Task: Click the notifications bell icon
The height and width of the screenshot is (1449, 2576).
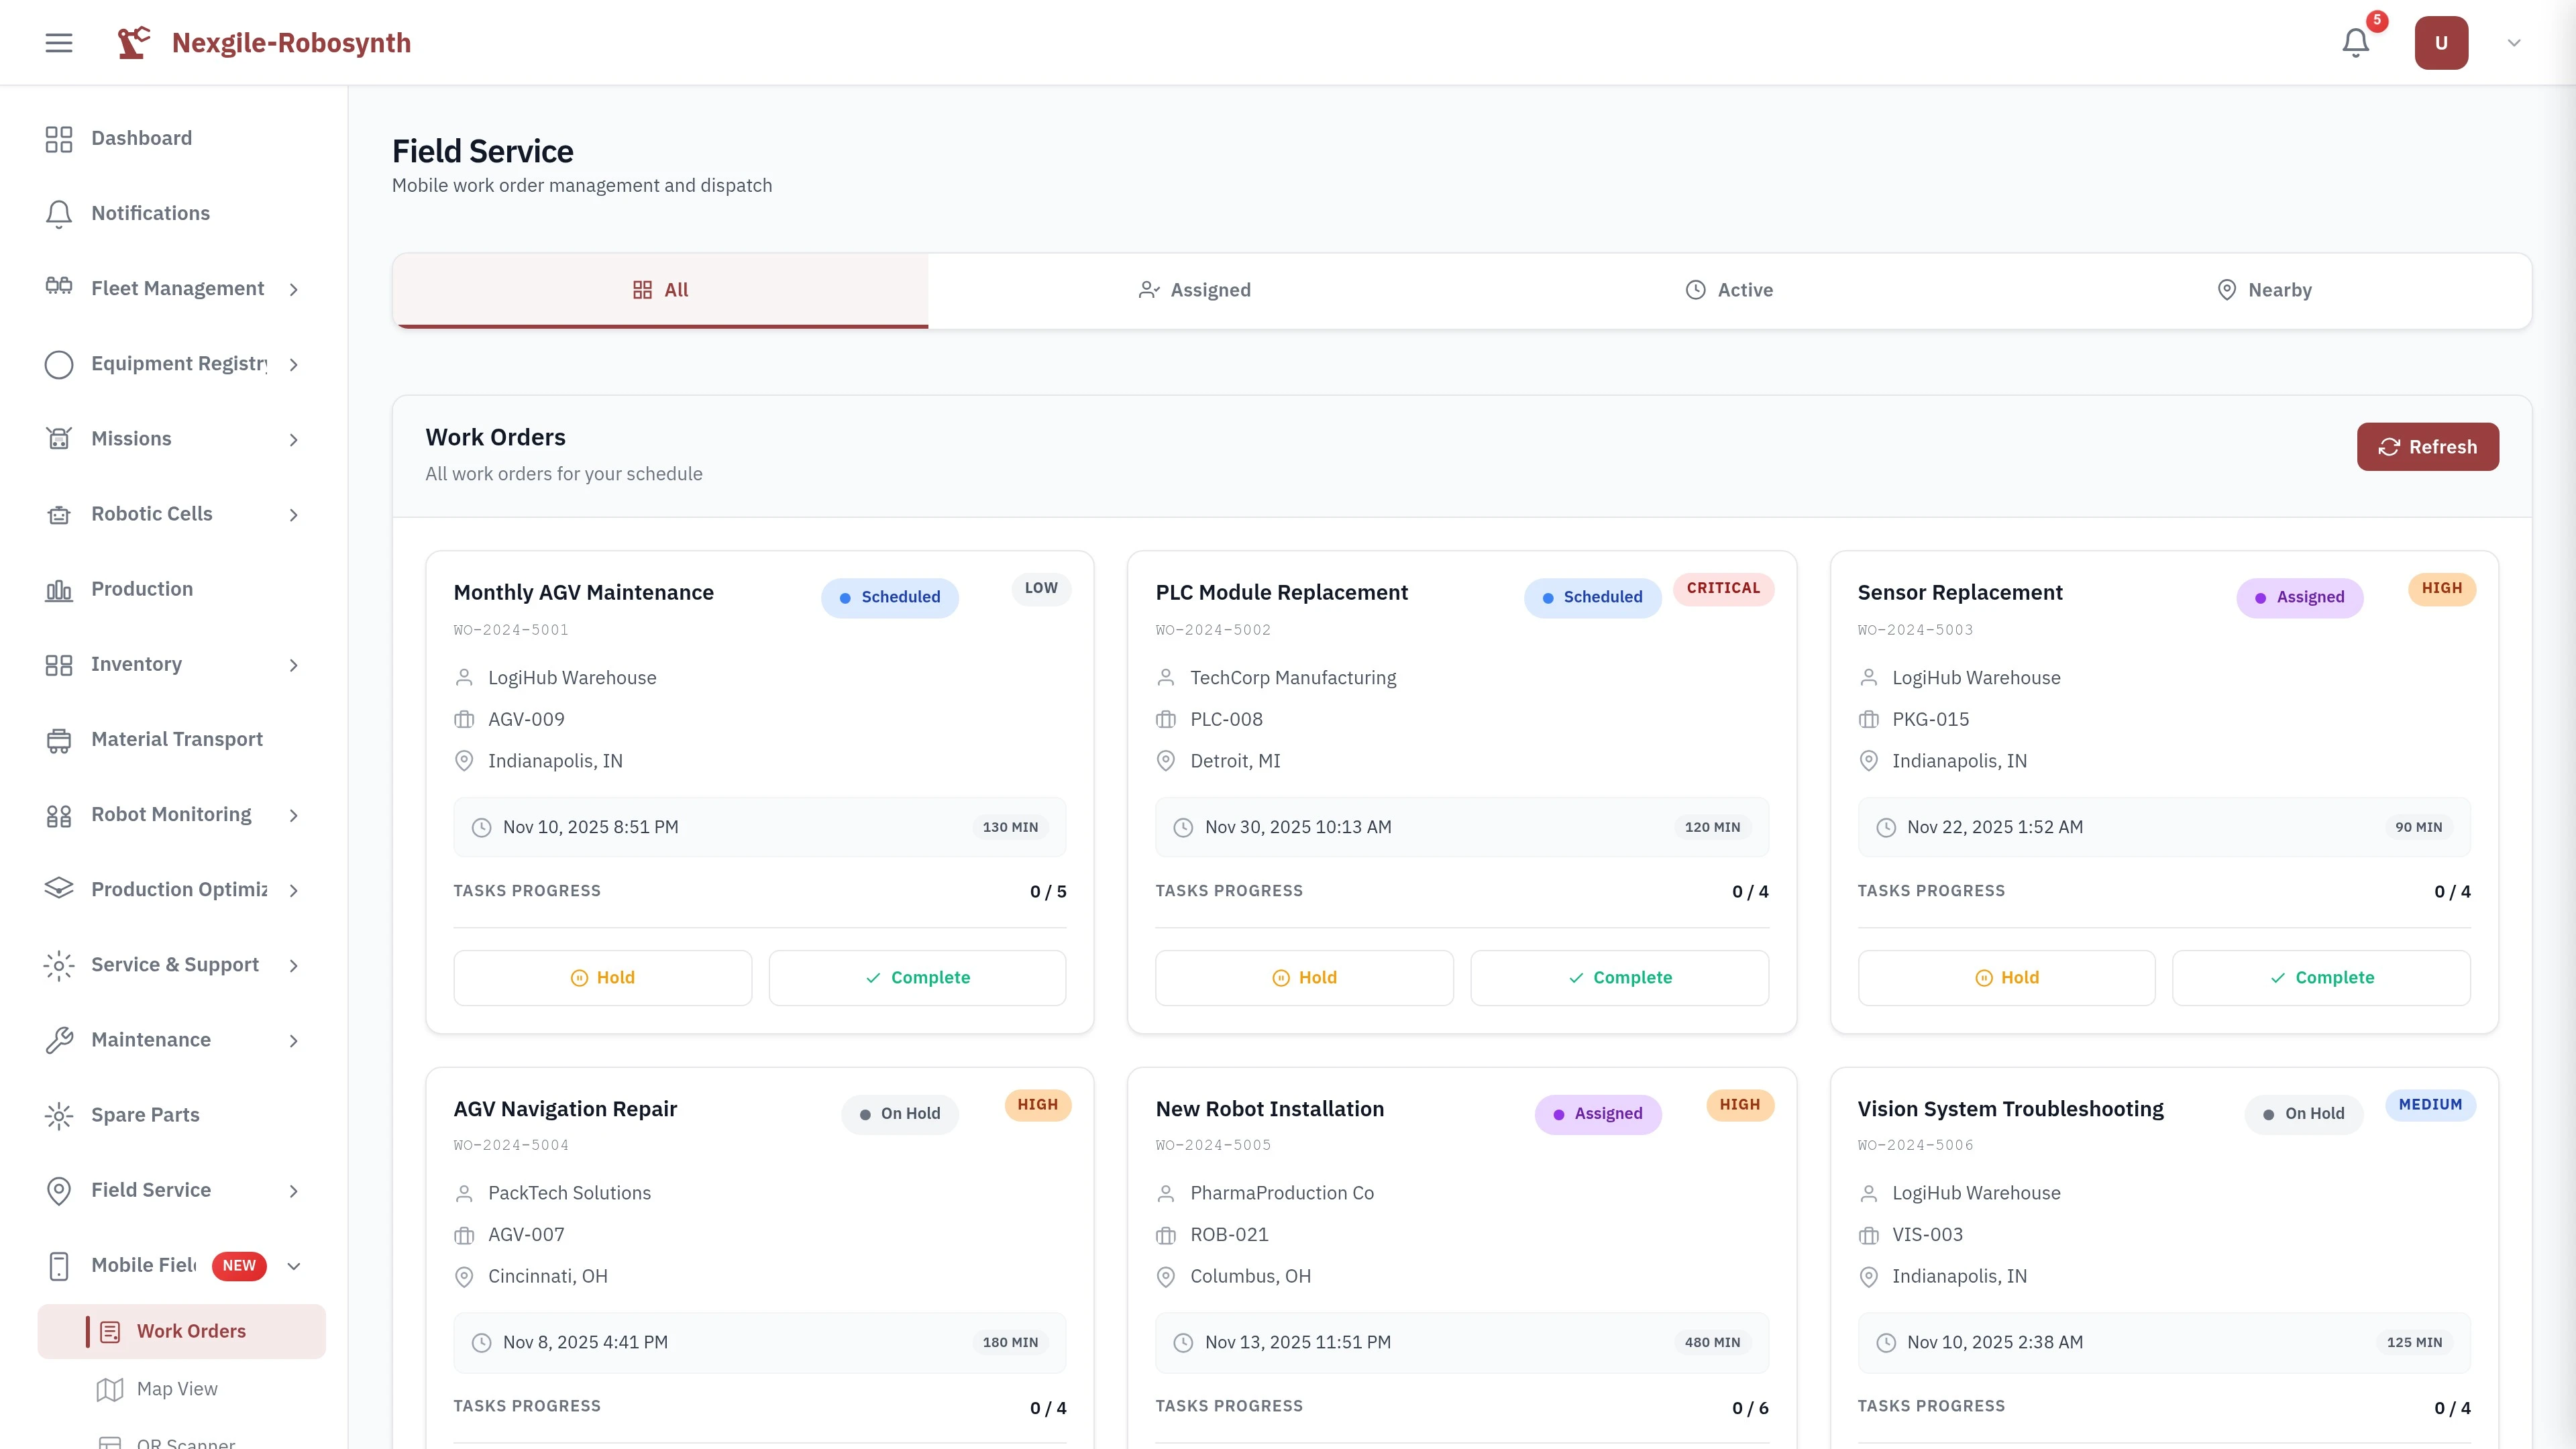Action: (x=2355, y=42)
